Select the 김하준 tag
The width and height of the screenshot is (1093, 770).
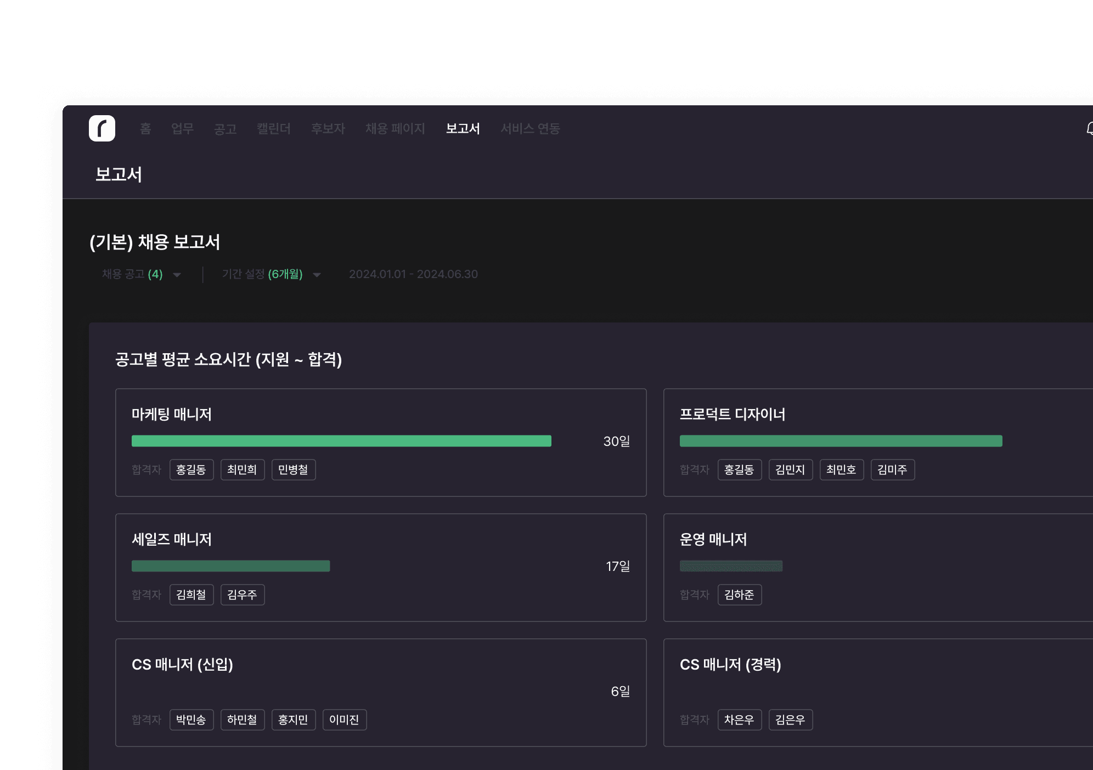point(740,595)
